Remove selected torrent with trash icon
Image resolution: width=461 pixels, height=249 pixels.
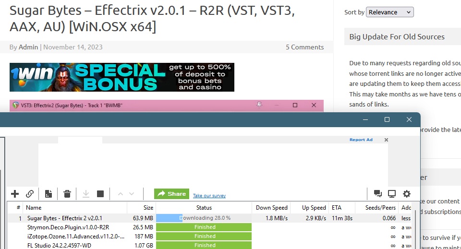67,194
